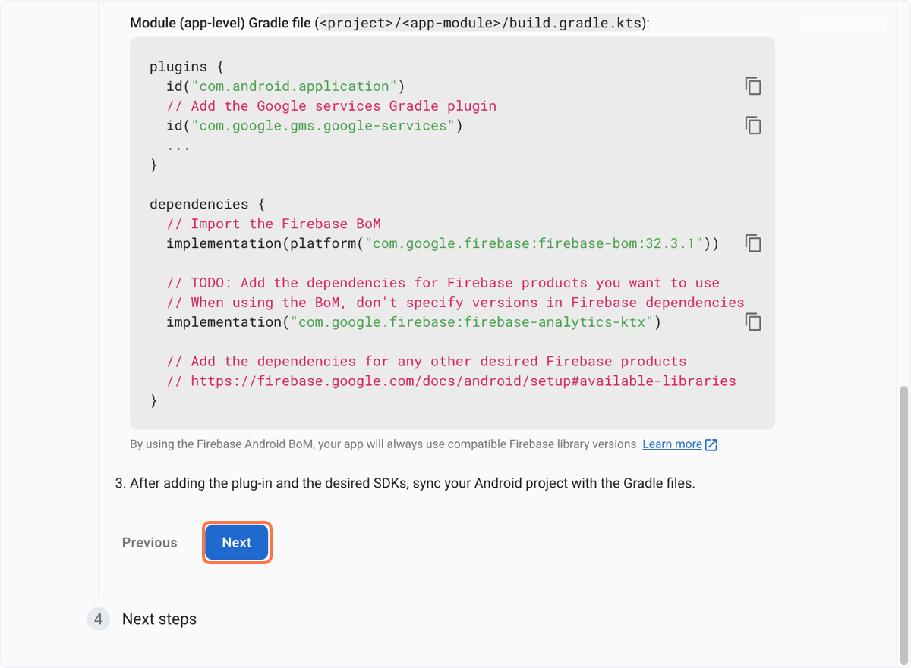Image resolution: width=911 pixels, height=668 pixels.
Task: Click the "// Import the Firebase BoM" comment
Action: tap(274, 224)
